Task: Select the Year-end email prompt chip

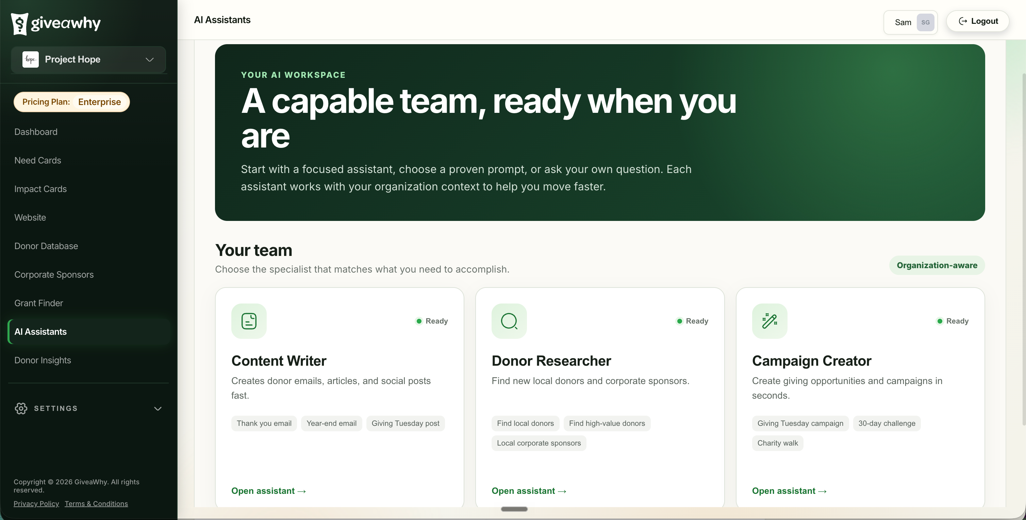Action: tap(331, 423)
